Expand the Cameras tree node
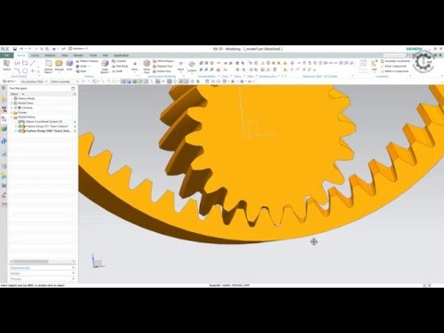 tap(12, 108)
